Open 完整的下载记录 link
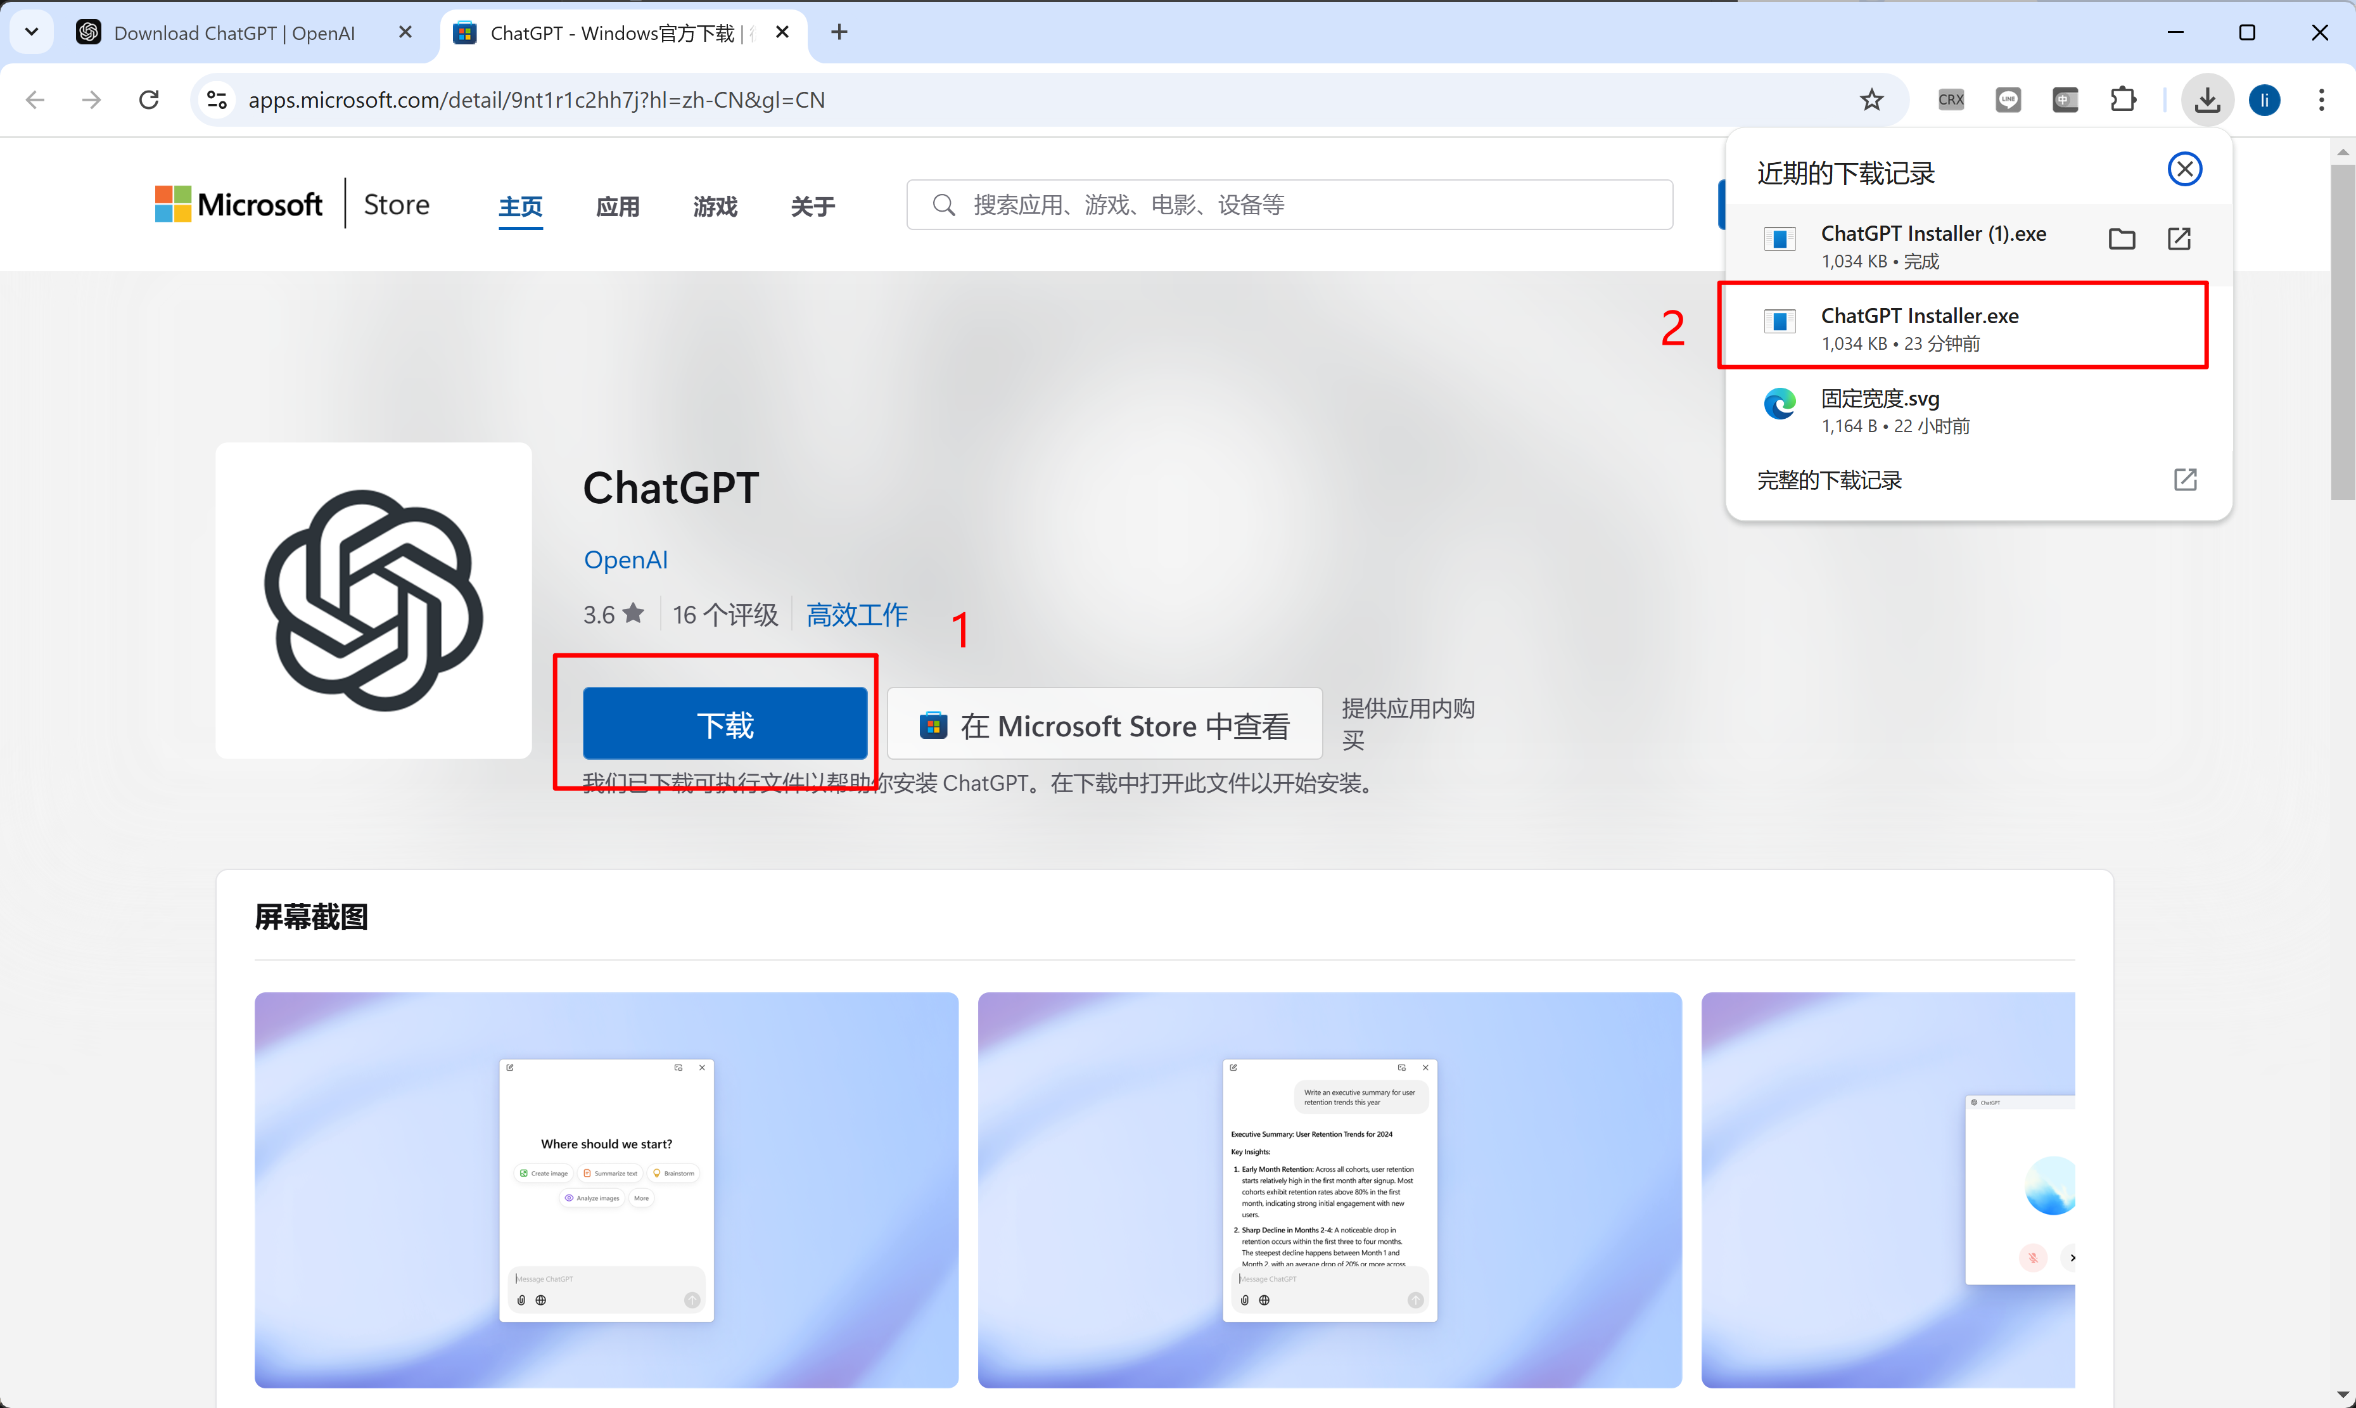Image resolution: width=2356 pixels, height=1408 pixels. click(x=1829, y=480)
